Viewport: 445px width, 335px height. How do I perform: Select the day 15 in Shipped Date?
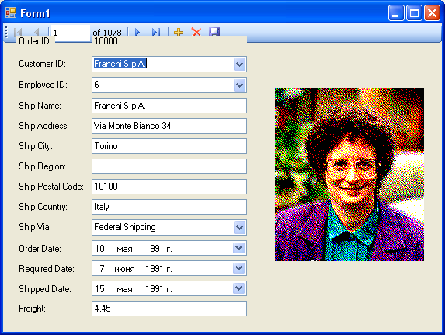99,289
